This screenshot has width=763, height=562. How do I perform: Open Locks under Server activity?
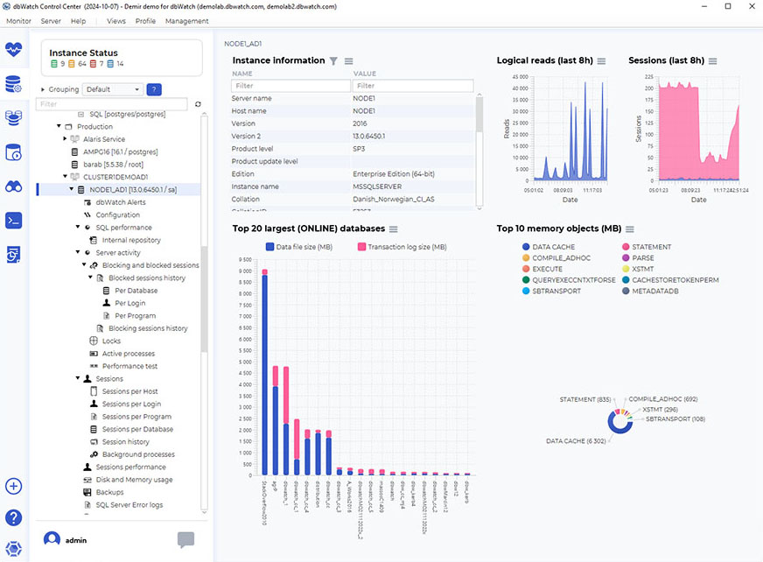tap(111, 341)
